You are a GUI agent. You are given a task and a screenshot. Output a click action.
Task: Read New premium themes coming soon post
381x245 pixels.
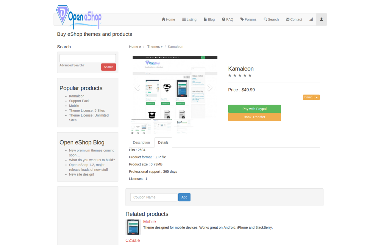tap(92, 153)
